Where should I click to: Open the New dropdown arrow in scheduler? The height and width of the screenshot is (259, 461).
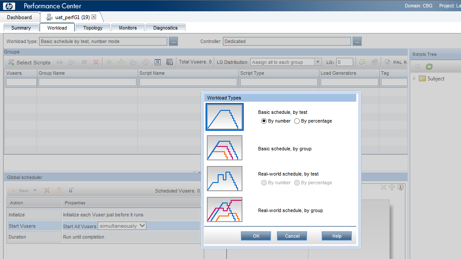(x=35, y=190)
